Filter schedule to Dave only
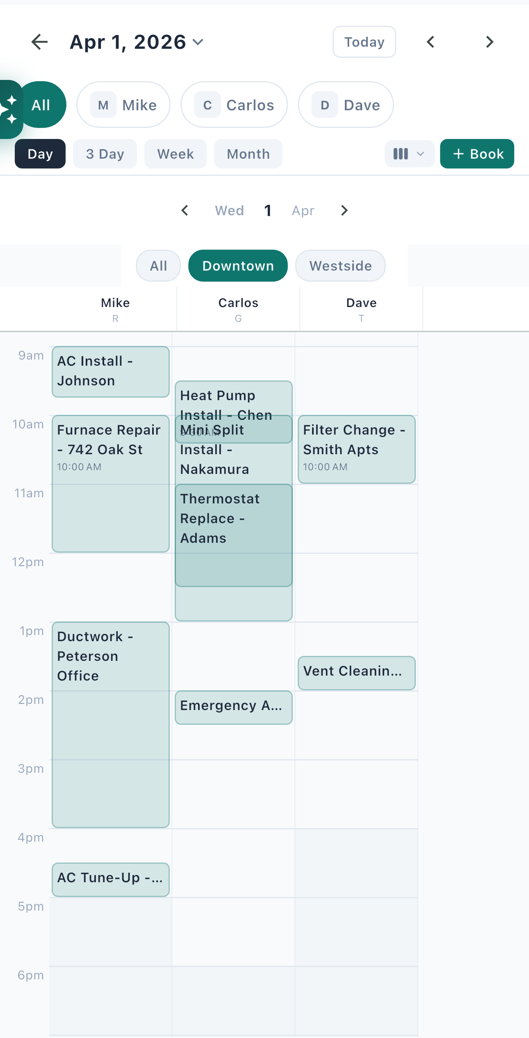Image resolution: width=529 pixels, height=1038 pixels. [x=346, y=105]
